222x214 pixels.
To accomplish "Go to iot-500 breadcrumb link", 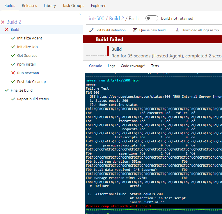I will [97, 19].
